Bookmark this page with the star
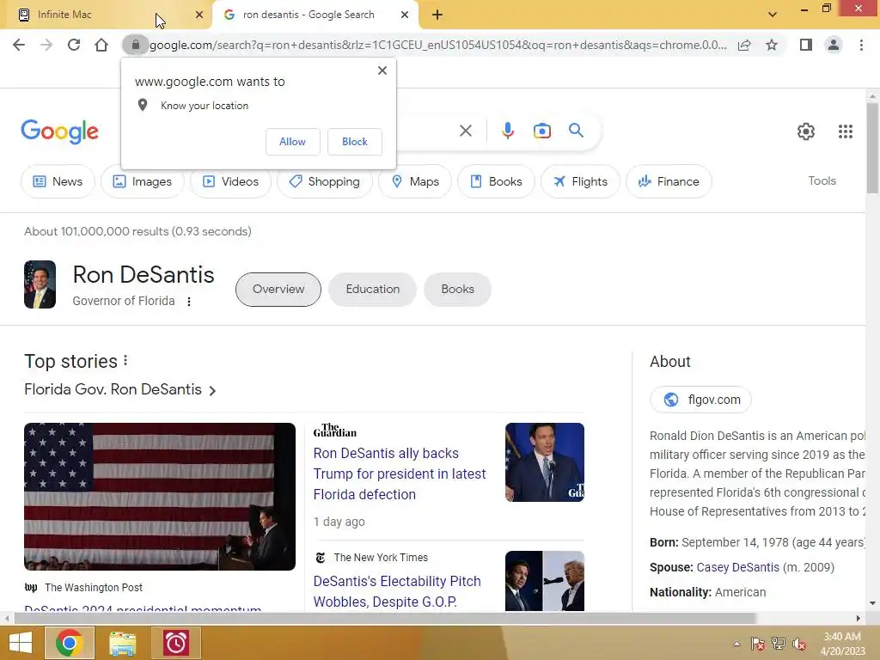Viewport: 880px width, 660px height. coord(772,45)
